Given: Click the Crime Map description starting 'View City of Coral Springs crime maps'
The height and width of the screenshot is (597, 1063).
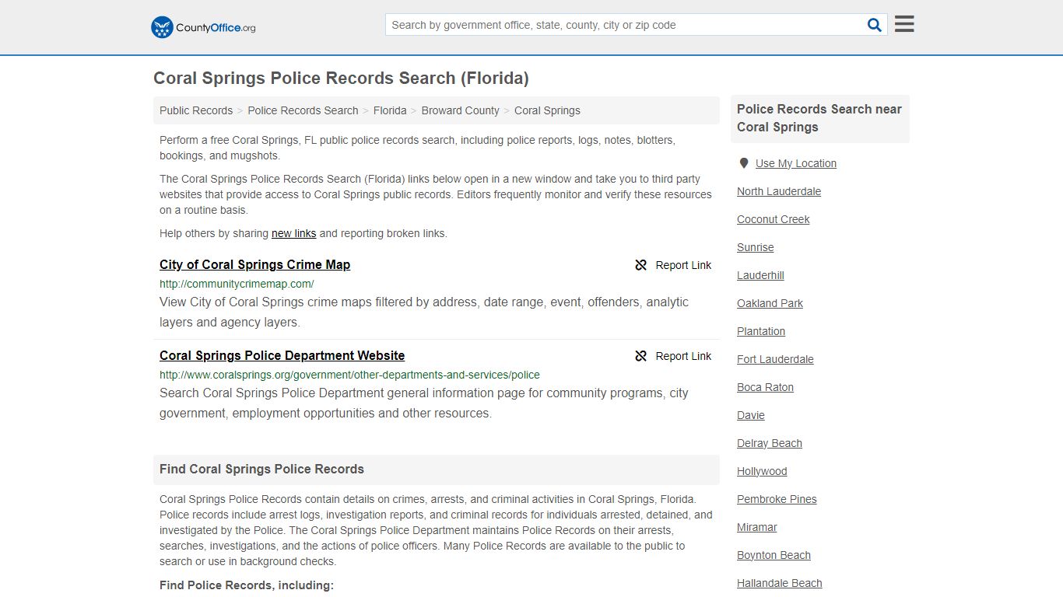Looking at the screenshot, I should [x=424, y=312].
